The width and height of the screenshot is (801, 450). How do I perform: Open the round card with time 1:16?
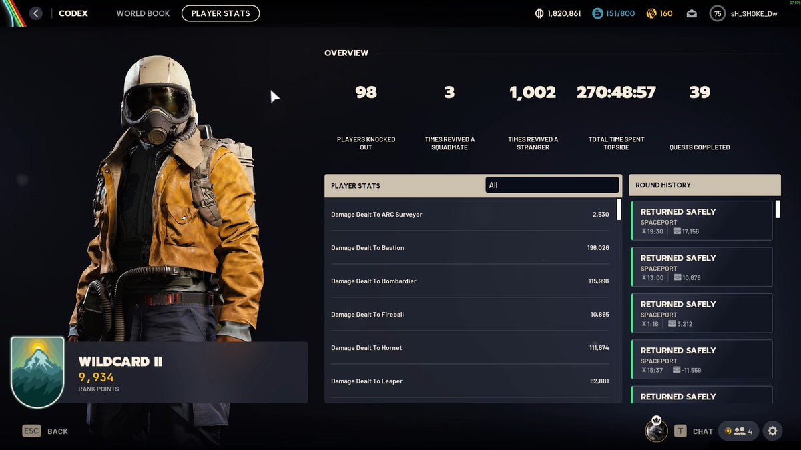(702, 313)
